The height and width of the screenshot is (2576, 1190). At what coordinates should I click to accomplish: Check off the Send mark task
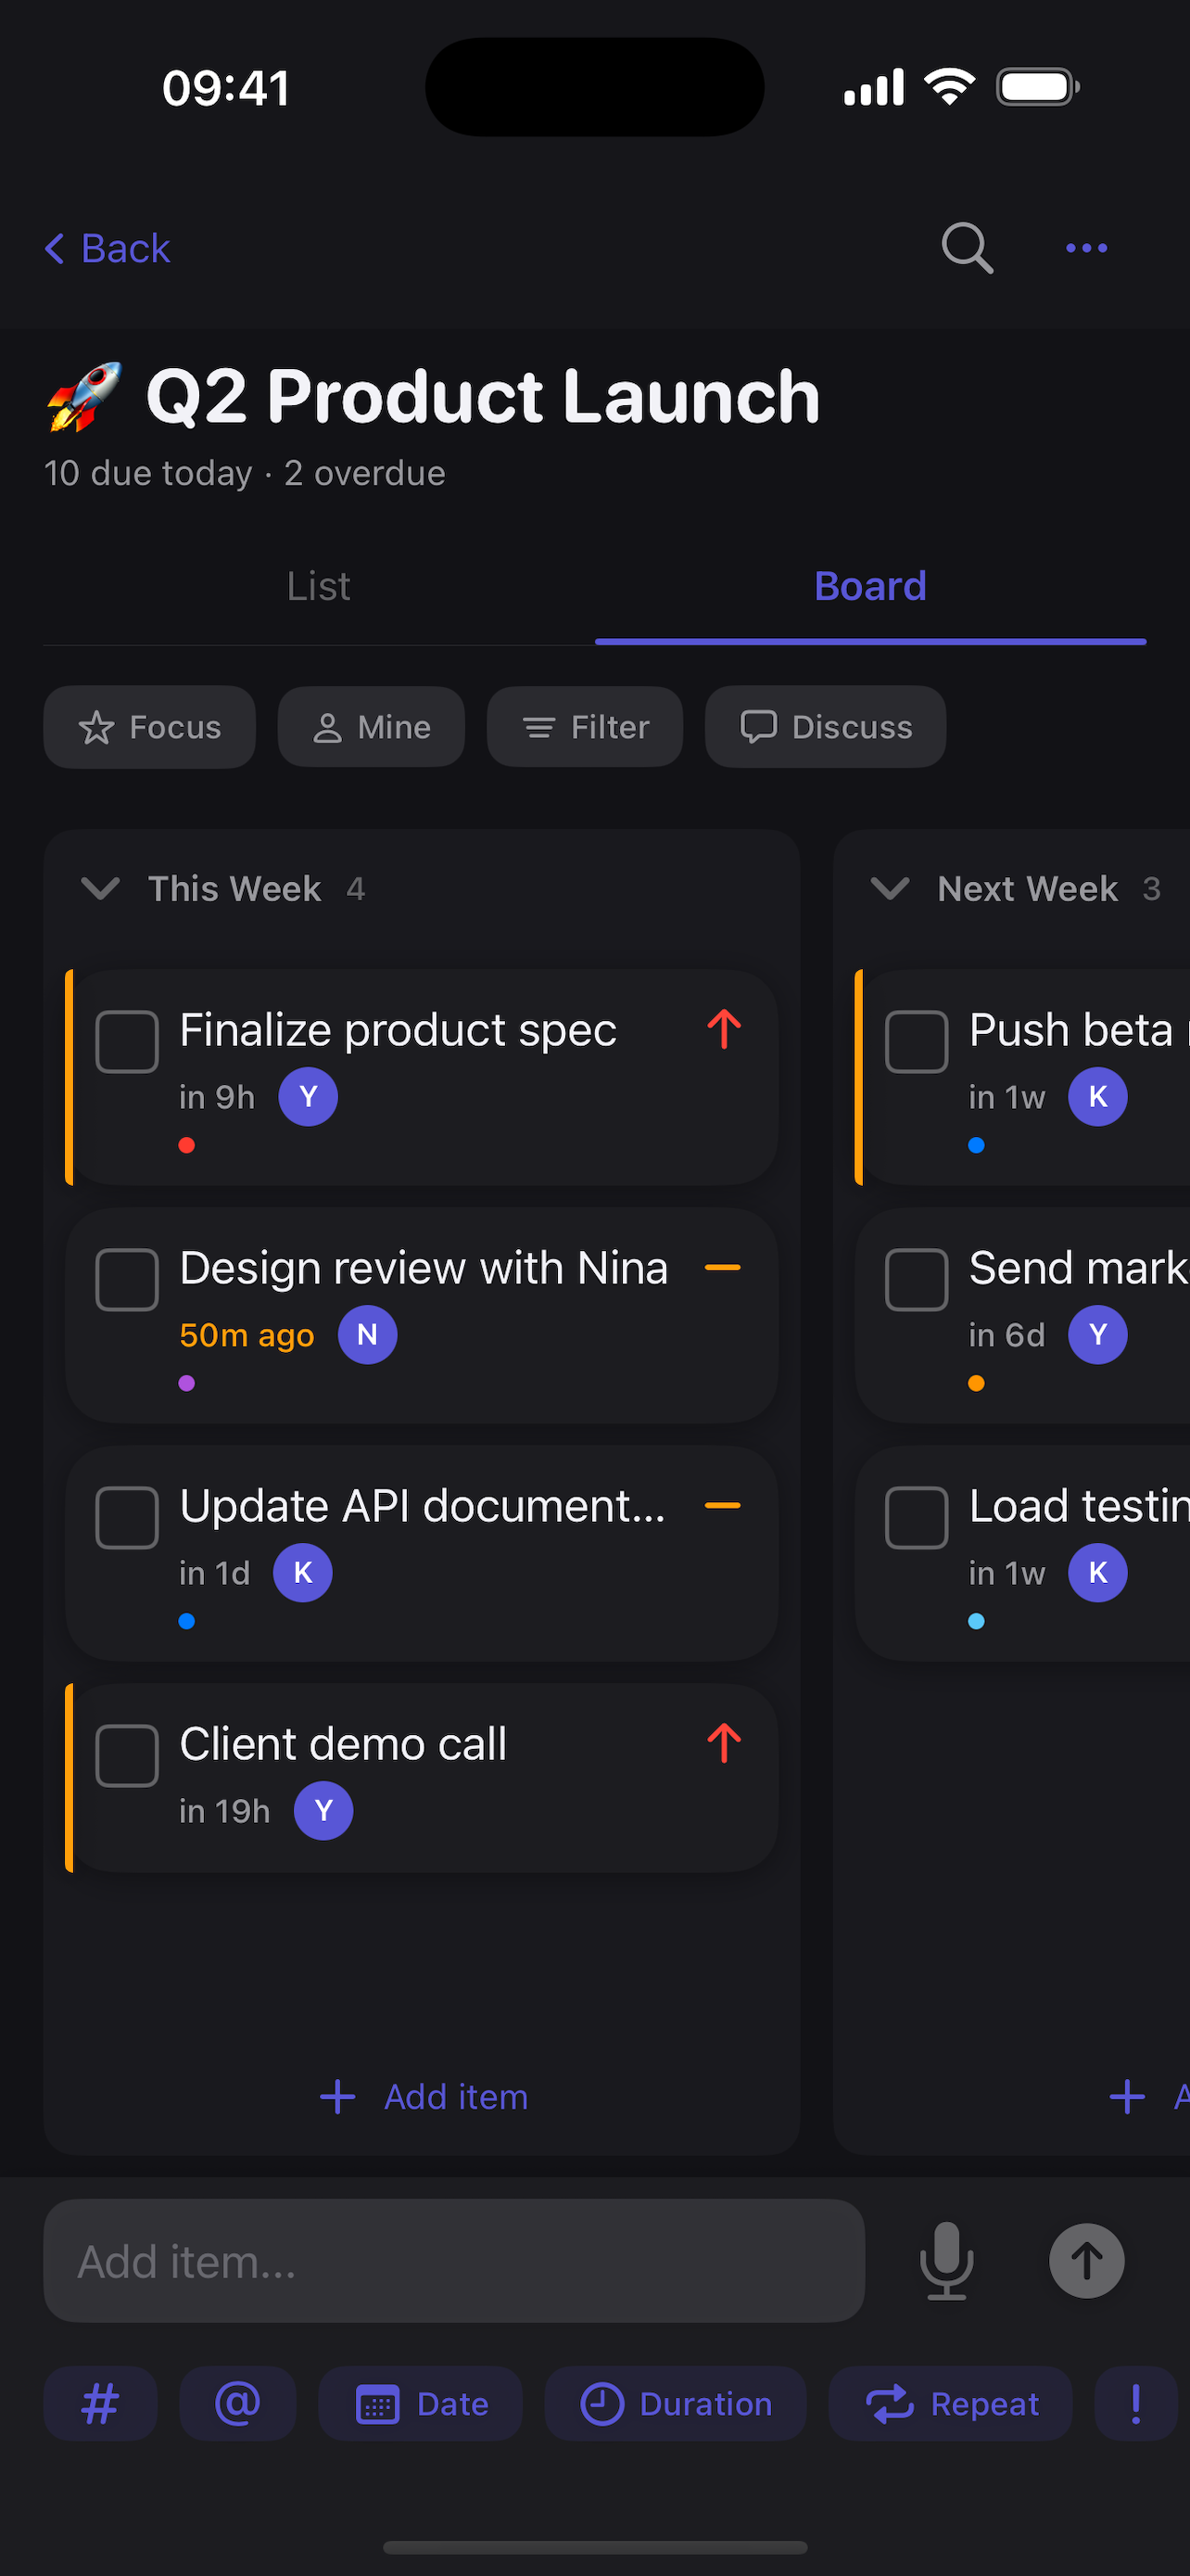pyautogui.click(x=918, y=1279)
